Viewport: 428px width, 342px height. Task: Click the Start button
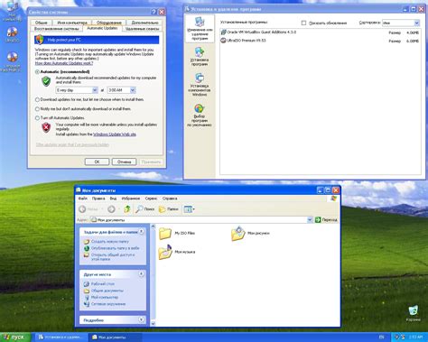(15, 337)
